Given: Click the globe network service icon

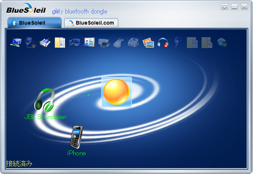Looking at the screenshot, I should point(222,43).
